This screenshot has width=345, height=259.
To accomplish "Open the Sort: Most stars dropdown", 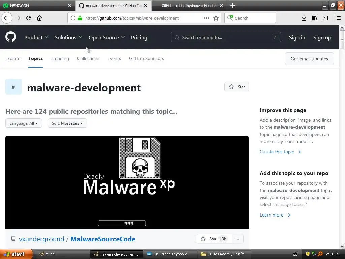I will pos(67,123).
